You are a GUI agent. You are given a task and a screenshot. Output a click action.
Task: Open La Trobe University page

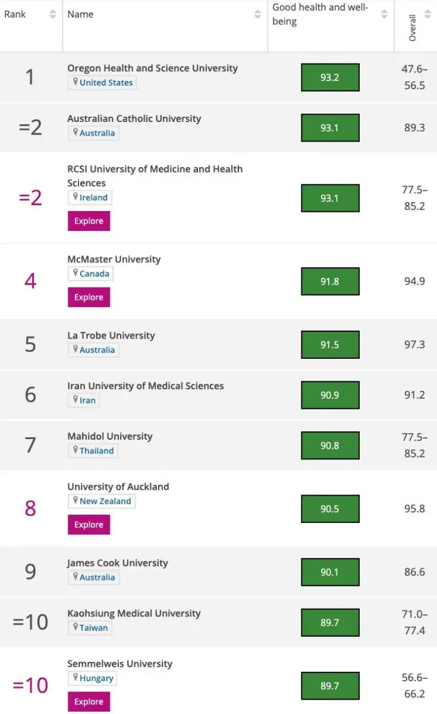coord(111,335)
